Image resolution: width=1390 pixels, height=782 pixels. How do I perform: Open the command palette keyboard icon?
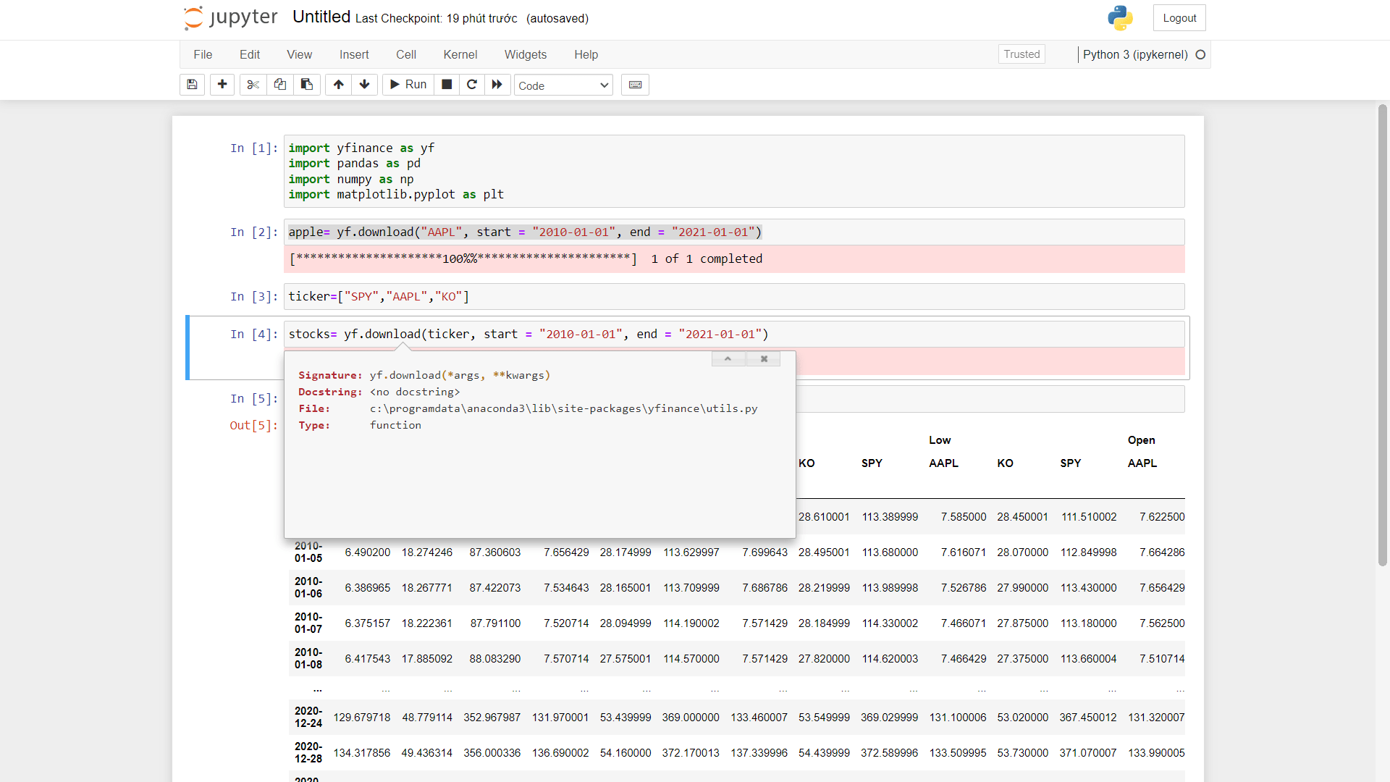pyautogui.click(x=635, y=85)
